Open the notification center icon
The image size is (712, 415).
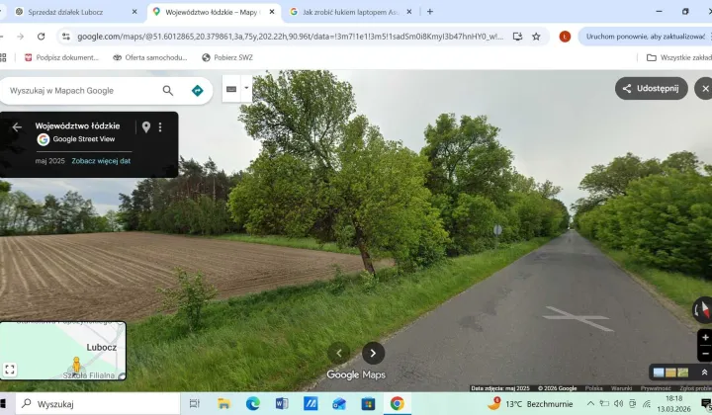(x=706, y=404)
